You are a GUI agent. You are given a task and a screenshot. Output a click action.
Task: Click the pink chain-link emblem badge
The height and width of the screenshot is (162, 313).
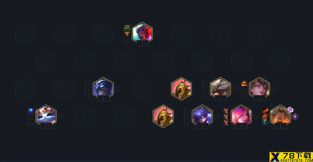point(290,110)
